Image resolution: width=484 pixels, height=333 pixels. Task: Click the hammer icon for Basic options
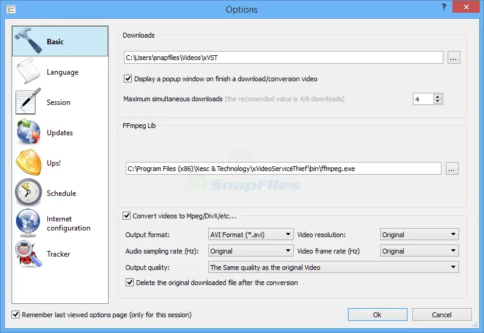(29, 41)
